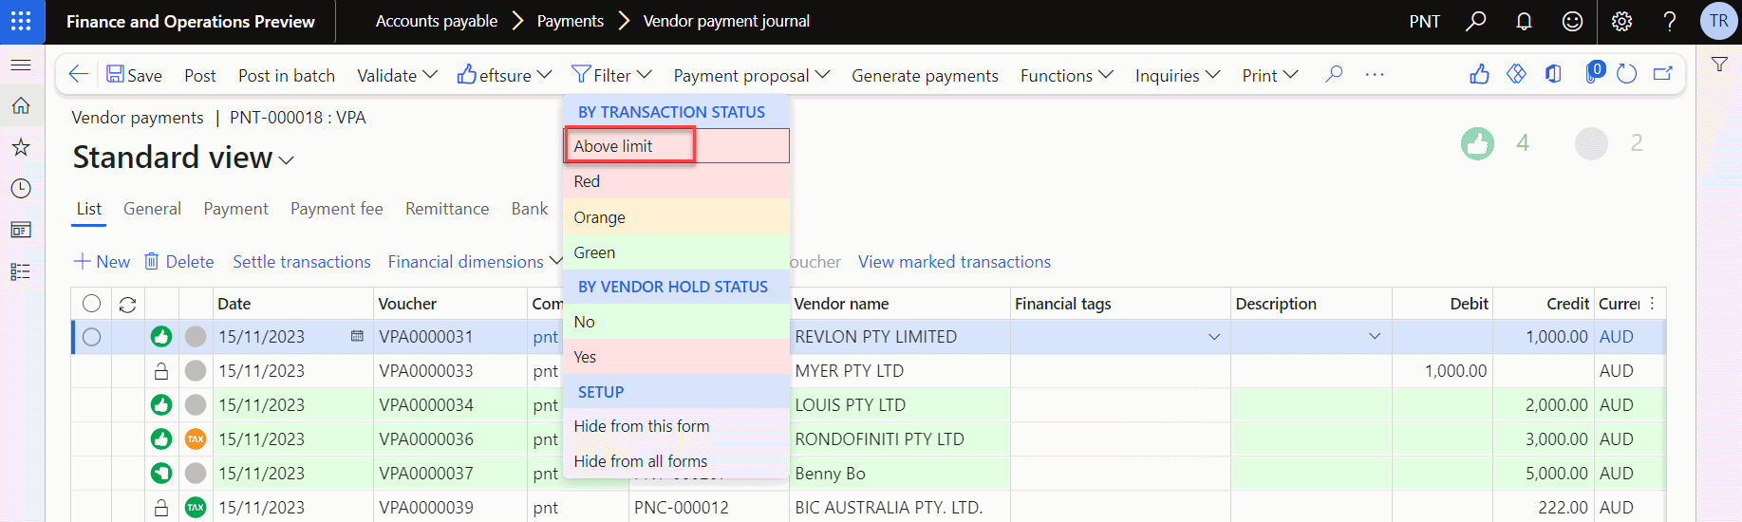Open the filter pane funnel icon
Image resolution: width=1742 pixels, height=522 pixels.
coord(1719,65)
